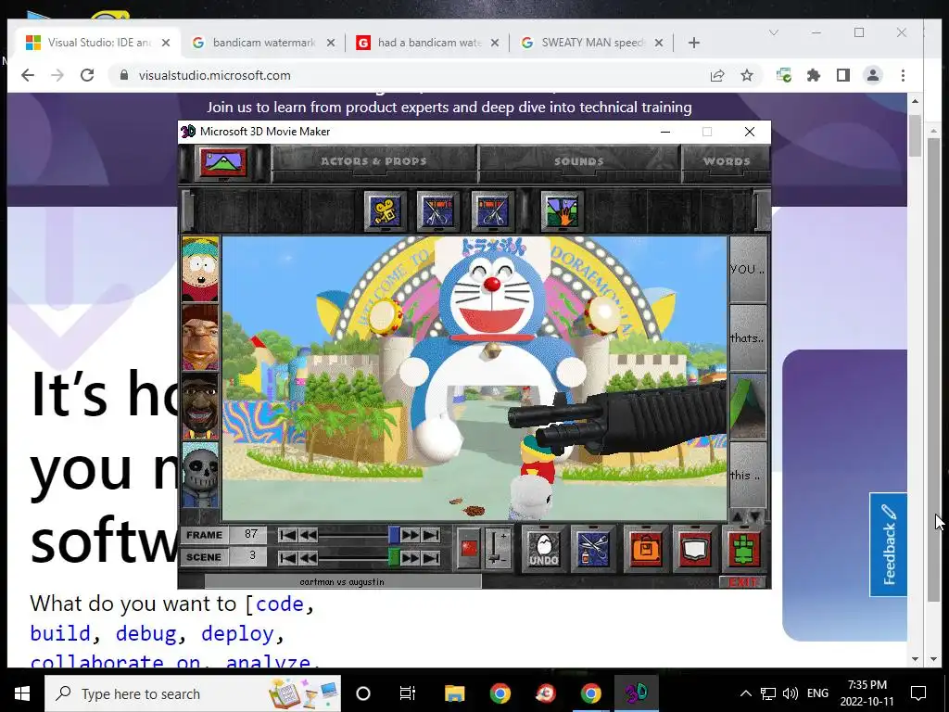Click Chrome's back arrow
Image resolution: width=949 pixels, height=712 pixels.
pyautogui.click(x=28, y=75)
